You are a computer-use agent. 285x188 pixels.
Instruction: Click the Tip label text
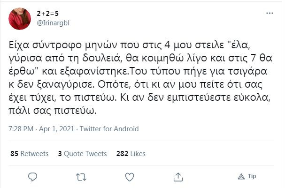pyautogui.click(x=252, y=177)
